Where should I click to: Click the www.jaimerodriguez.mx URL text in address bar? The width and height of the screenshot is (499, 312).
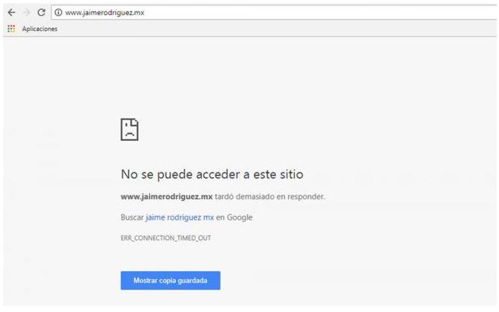pyautogui.click(x=105, y=13)
